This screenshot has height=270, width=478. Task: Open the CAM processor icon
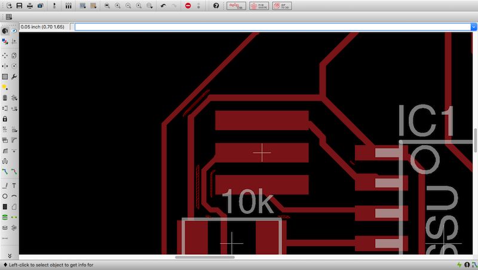(40, 5)
